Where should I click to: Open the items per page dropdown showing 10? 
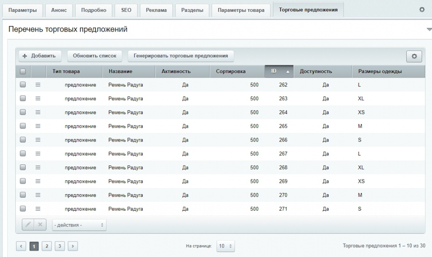[226, 246]
